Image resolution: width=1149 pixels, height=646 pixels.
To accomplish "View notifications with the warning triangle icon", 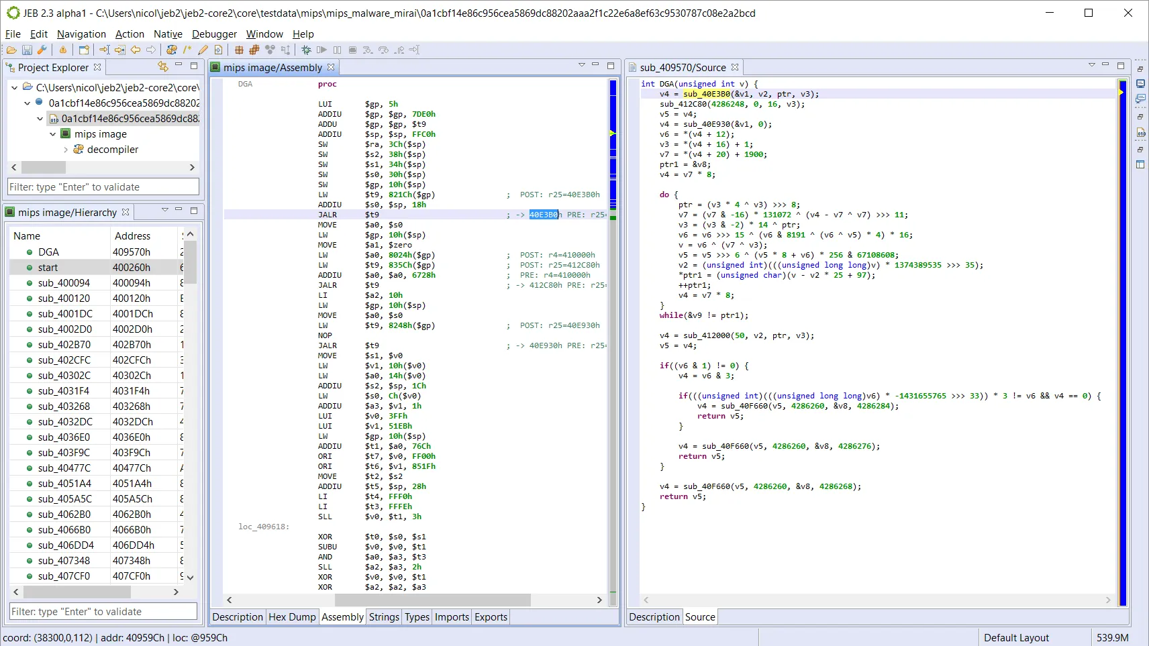I will [62, 49].
